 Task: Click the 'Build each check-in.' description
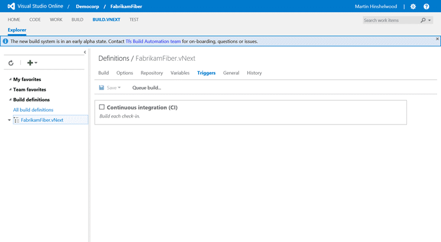click(x=120, y=116)
